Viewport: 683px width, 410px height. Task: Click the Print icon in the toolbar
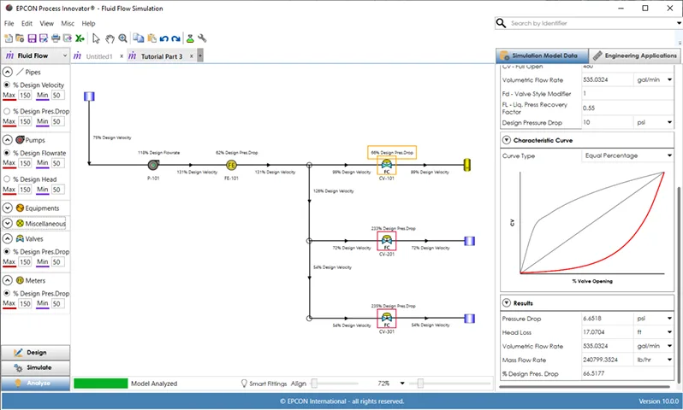pyautogui.click(x=56, y=38)
